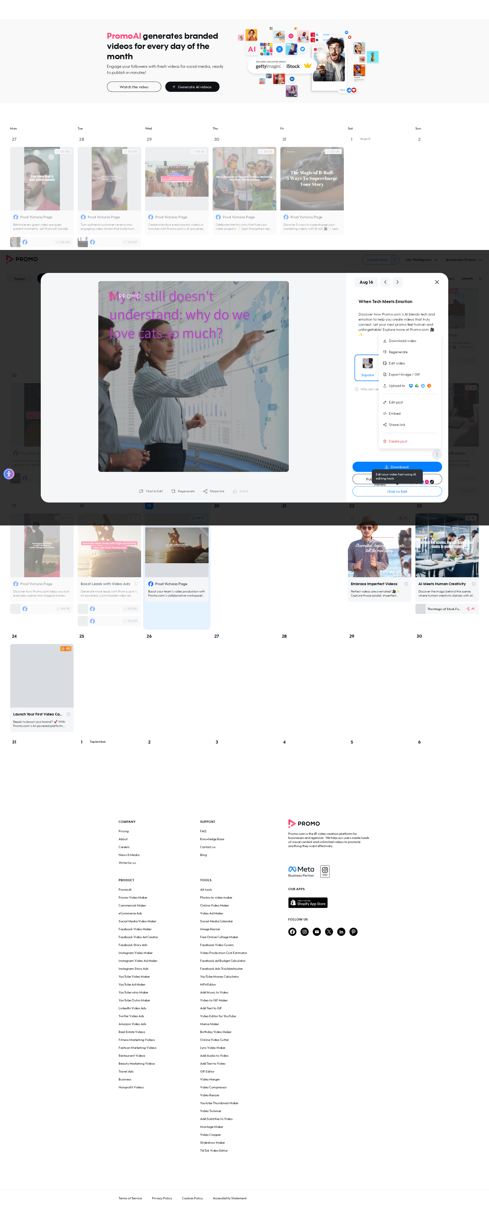Screen dimensions: 489x1207
Task: Open Privacy Policy link
Action: click(x=162, y=1198)
